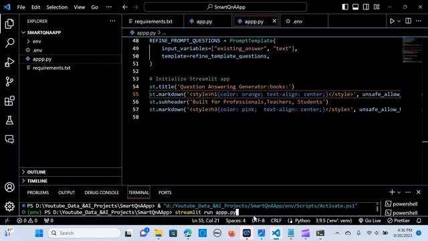Start Go Live server from status bar

369,220
